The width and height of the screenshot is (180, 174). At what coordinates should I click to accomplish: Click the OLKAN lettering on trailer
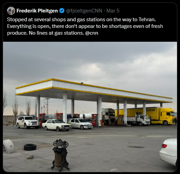point(150,110)
